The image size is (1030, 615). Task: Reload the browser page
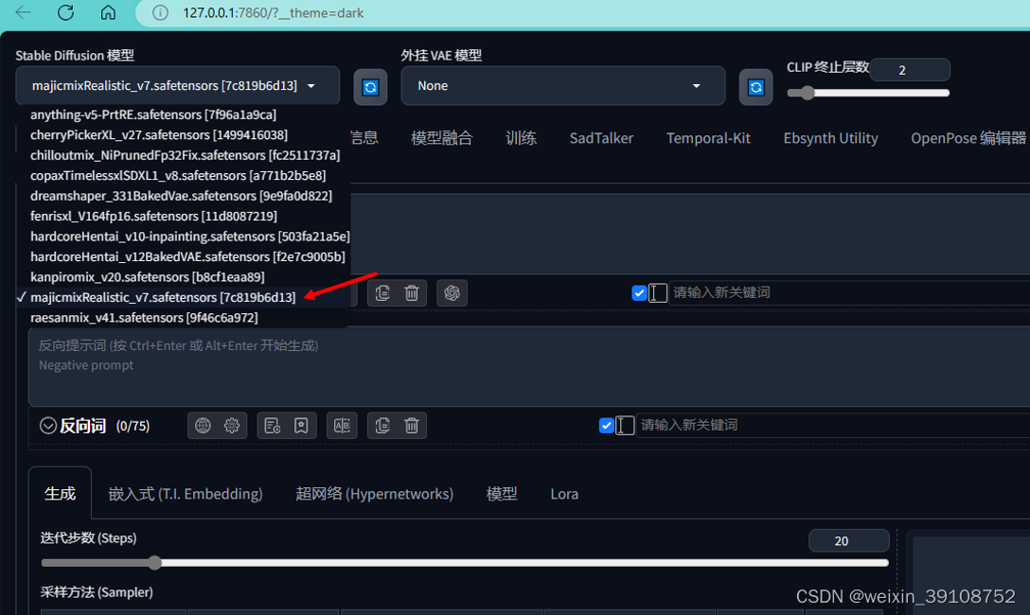[x=65, y=12]
